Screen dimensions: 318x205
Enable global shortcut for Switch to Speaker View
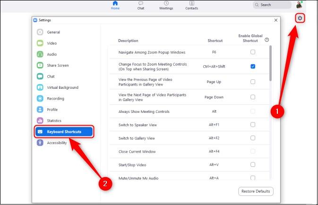tap(253, 125)
